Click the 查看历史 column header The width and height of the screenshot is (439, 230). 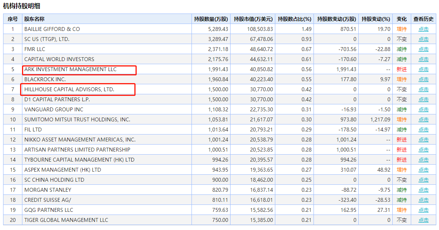(424, 19)
